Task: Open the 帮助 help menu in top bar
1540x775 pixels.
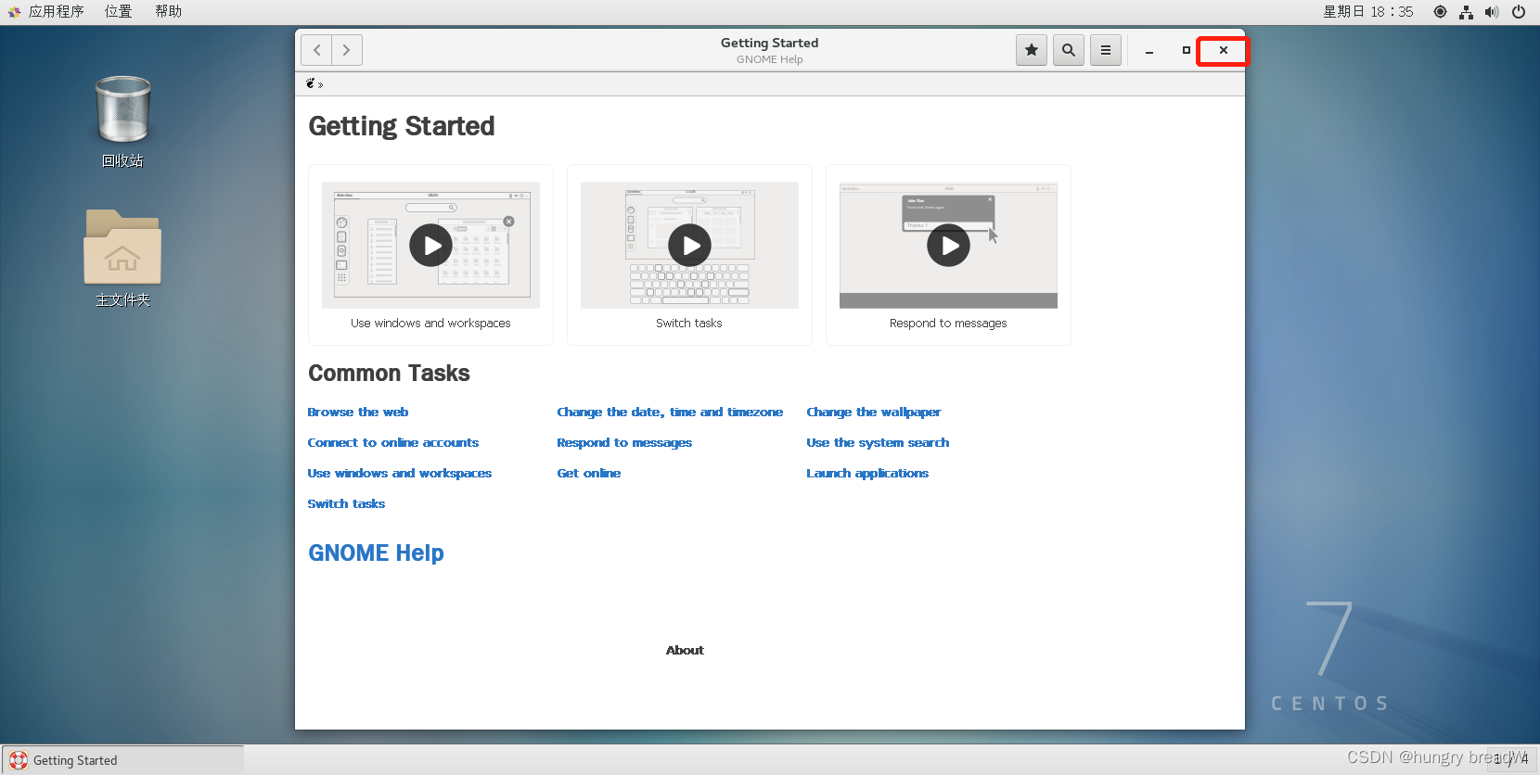Action: [168, 11]
